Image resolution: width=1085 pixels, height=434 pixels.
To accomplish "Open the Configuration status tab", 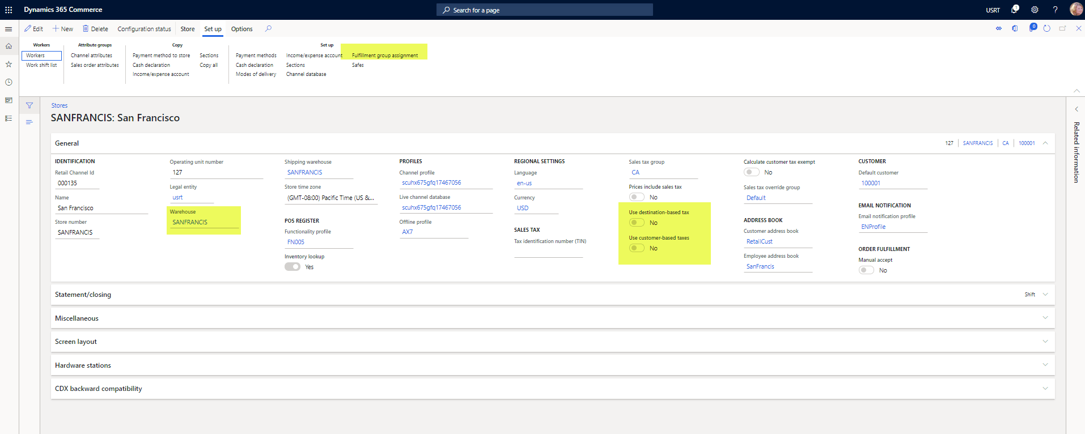I will [x=144, y=29].
